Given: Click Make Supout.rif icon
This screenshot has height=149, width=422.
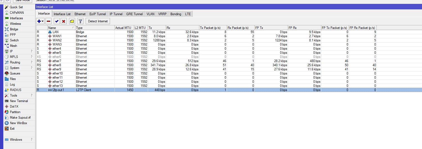Looking at the screenshot, I should (x=7, y=118).
